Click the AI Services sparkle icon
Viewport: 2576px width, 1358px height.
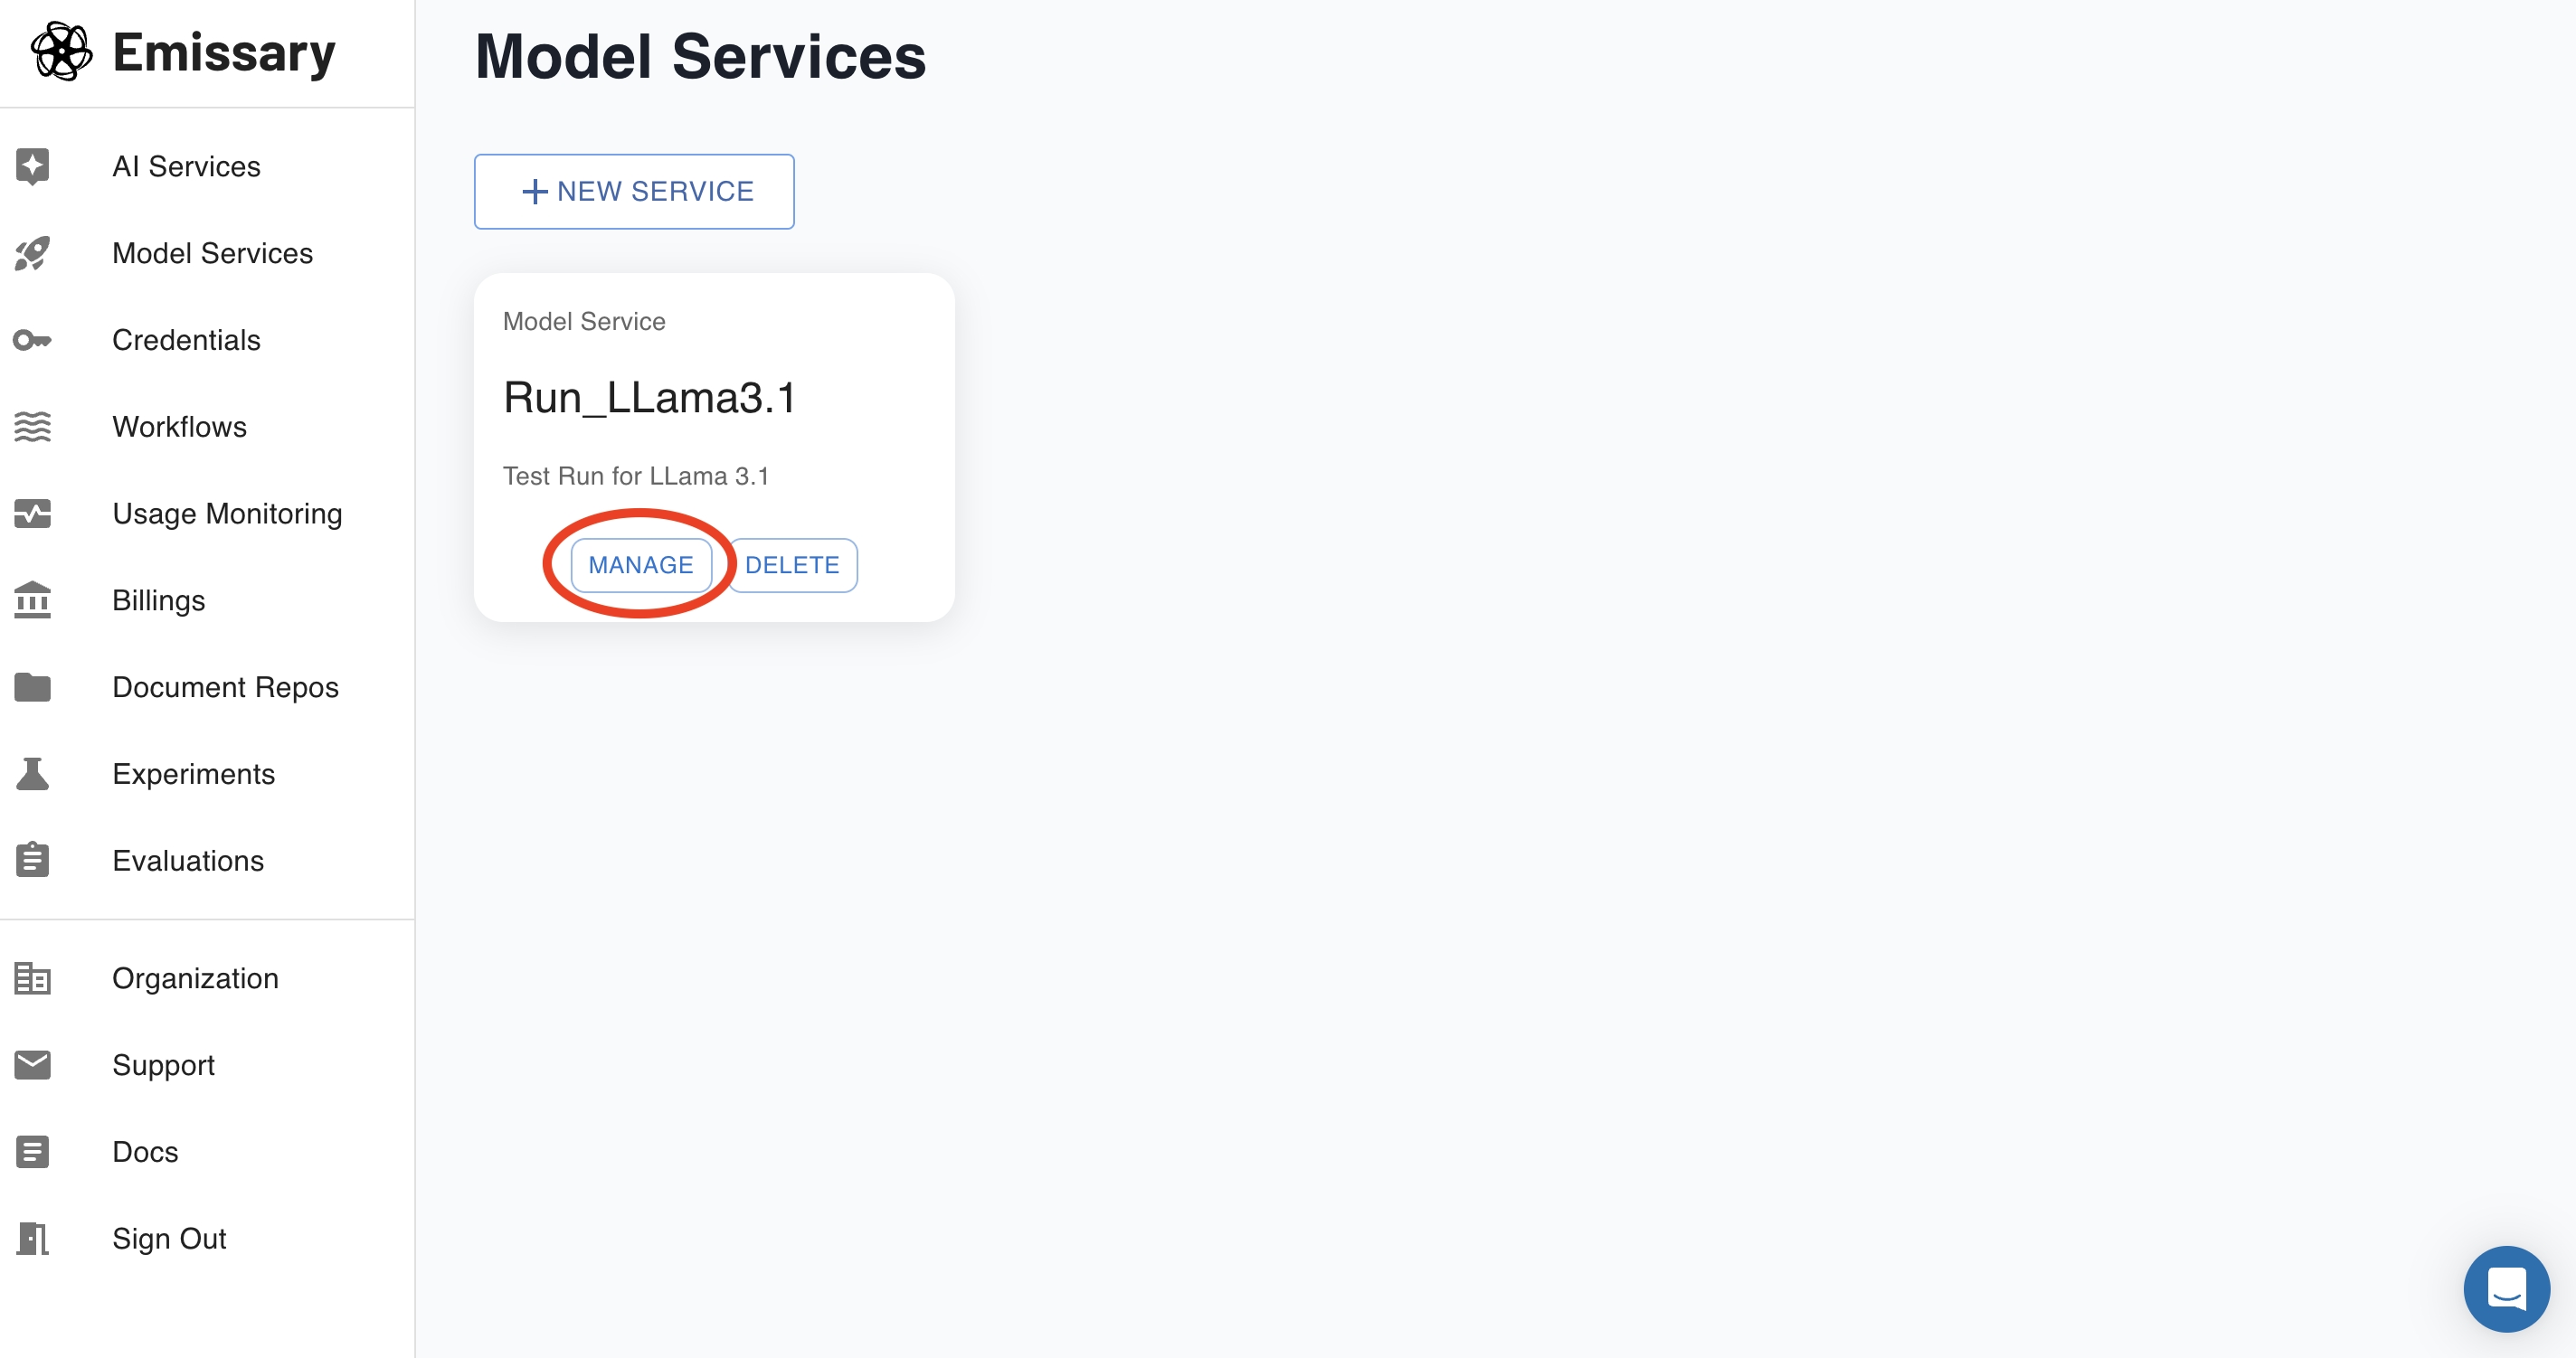pos(32,165)
